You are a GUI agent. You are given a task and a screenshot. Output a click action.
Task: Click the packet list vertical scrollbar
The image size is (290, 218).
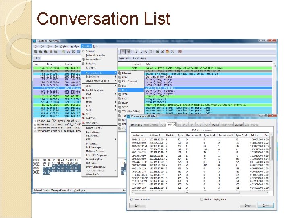(274, 90)
